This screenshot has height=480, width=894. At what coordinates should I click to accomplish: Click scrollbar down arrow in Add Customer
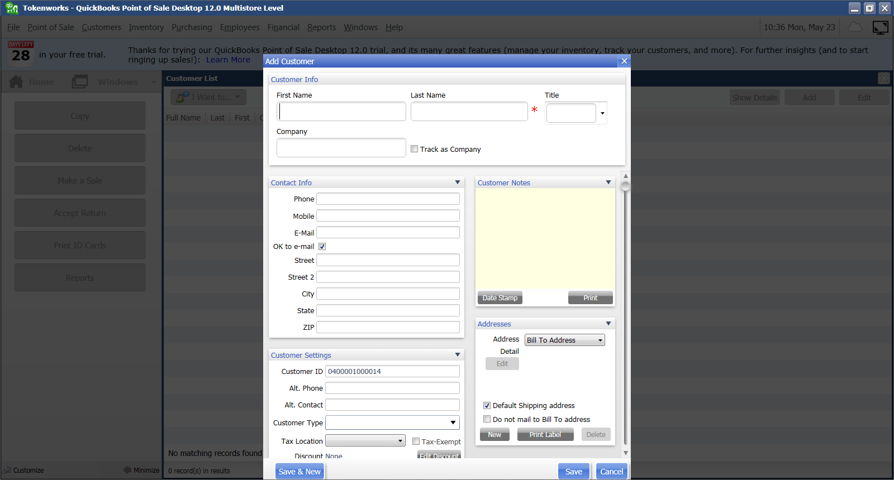625,453
